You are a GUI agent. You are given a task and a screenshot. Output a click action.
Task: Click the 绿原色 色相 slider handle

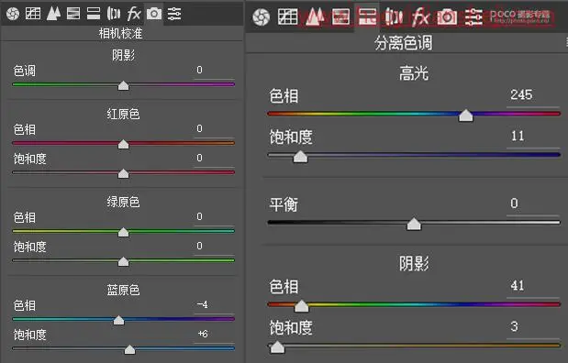pyautogui.click(x=124, y=232)
